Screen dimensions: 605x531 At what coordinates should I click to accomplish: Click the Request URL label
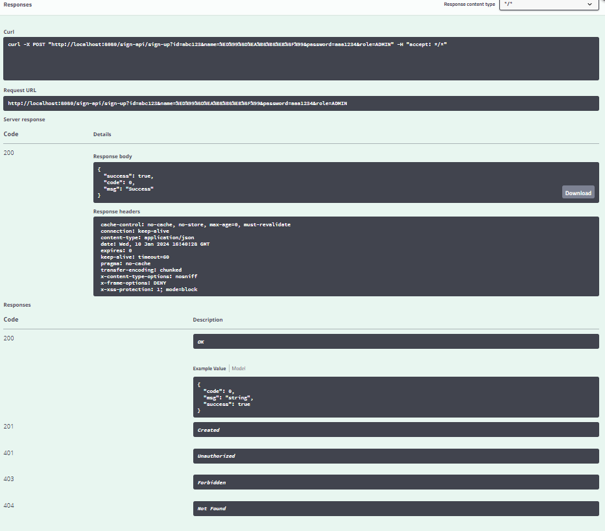pyautogui.click(x=20, y=90)
